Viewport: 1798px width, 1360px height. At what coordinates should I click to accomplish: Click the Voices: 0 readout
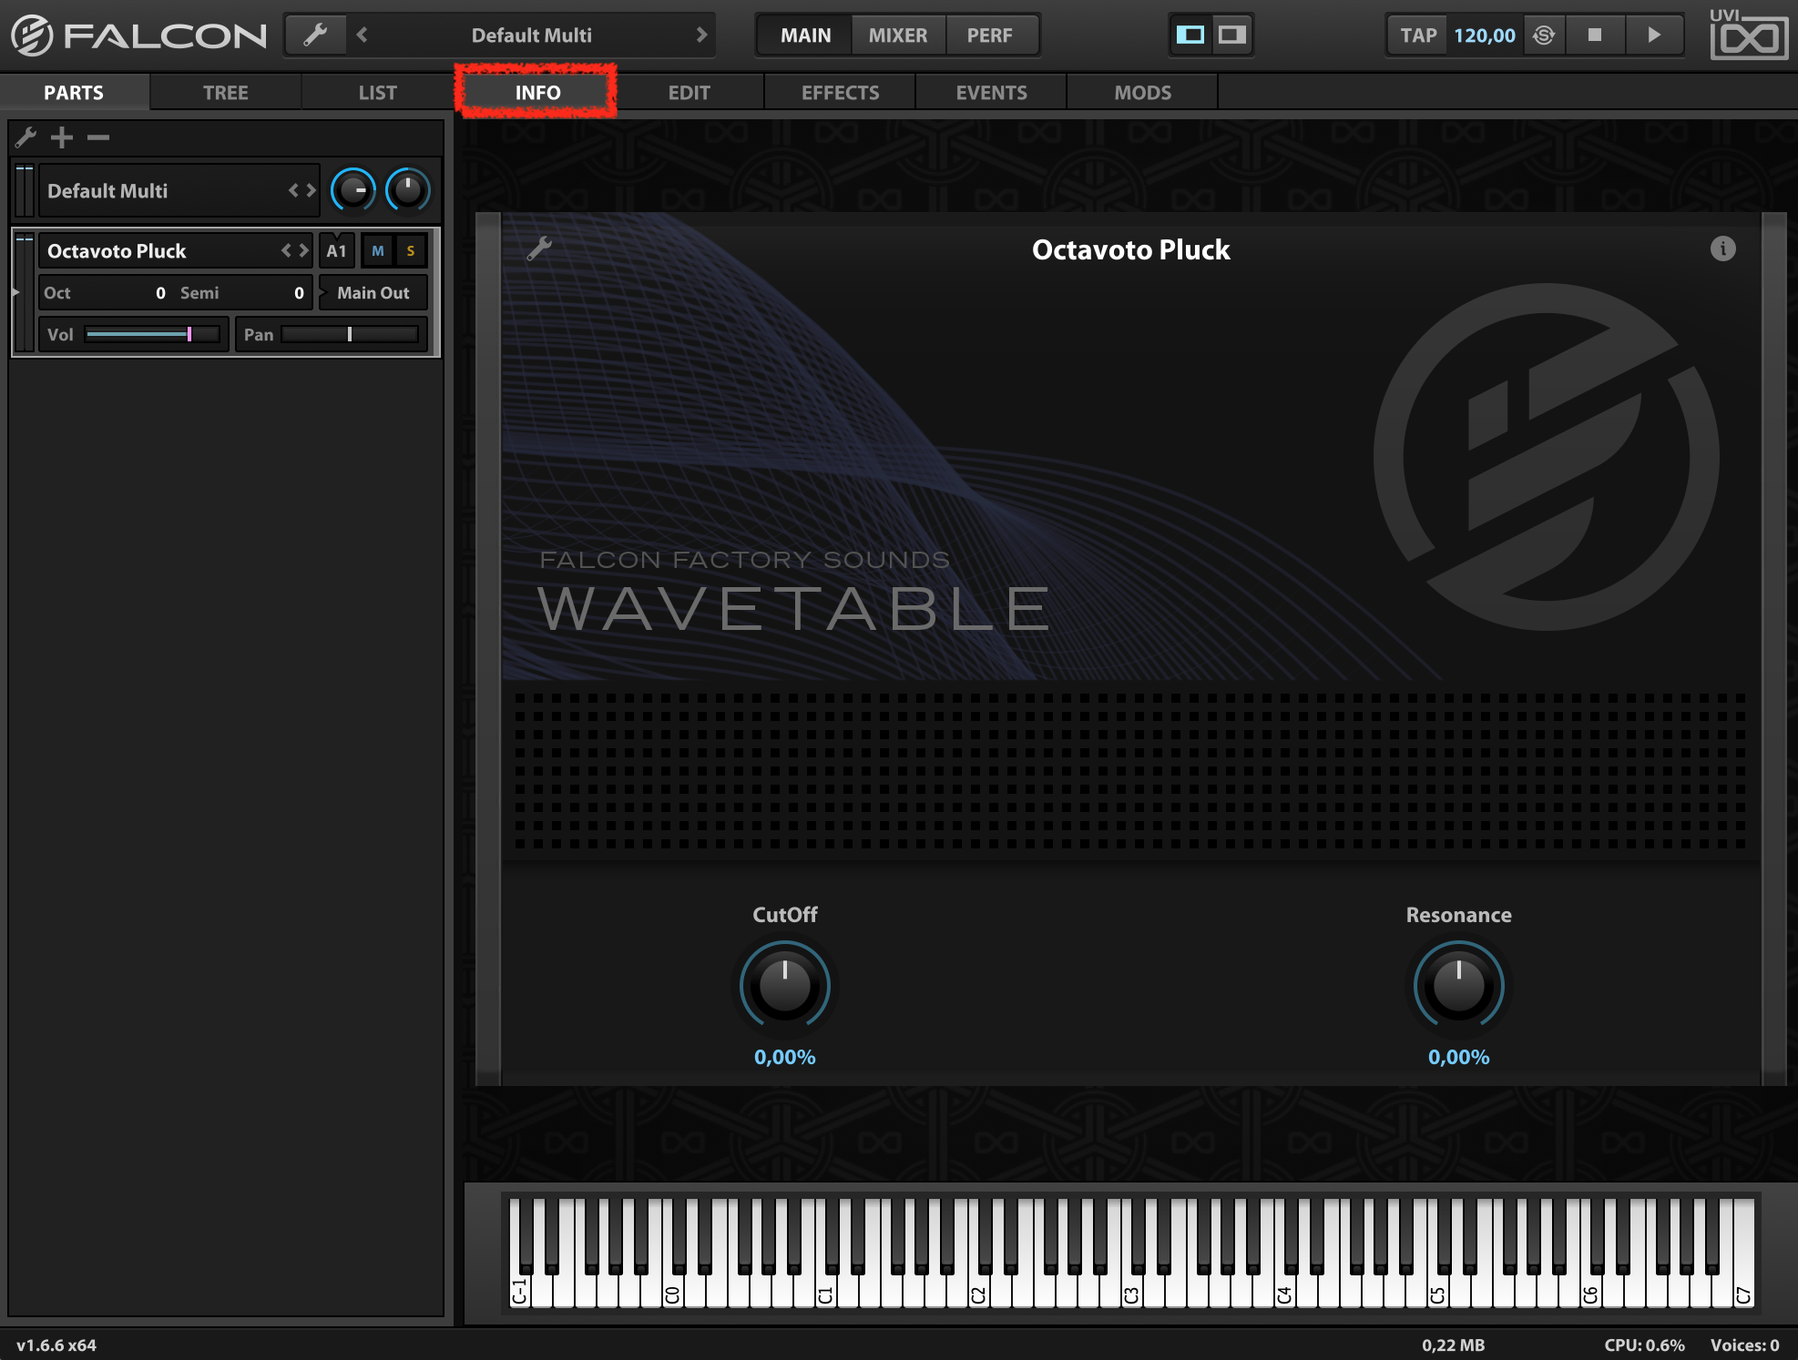(x=1744, y=1345)
